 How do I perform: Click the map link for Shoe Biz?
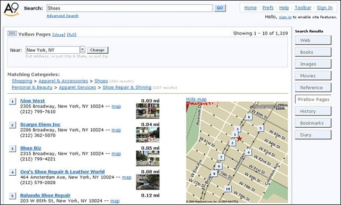[x=116, y=154]
